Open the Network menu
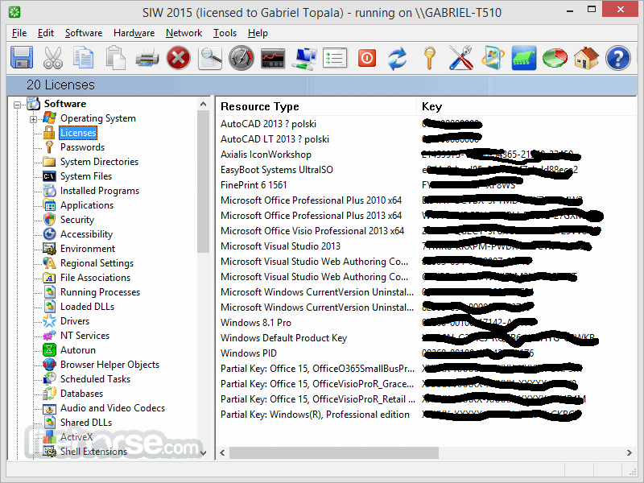Screen dimensions: 644x483 pos(184,33)
